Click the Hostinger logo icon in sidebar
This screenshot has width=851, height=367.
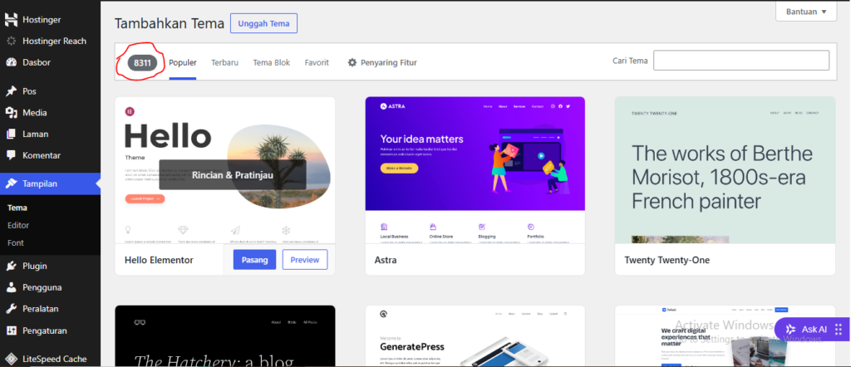point(12,20)
